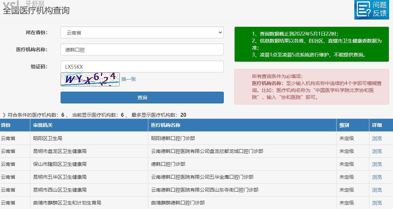
Task: Open 浏览 link for 曲靖麒麟德韩口腔门诊部
Action: pyautogui.click(x=377, y=203)
